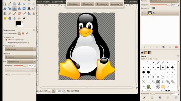The image size is (181, 101).
Task: Select the Zoom magnifier tool
Action: tap(14, 4)
